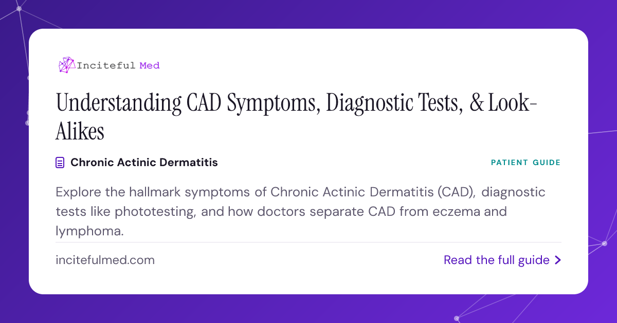Click the word "Alikes" in the title
This screenshot has height=323, width=617.
[x=80, y=131]
